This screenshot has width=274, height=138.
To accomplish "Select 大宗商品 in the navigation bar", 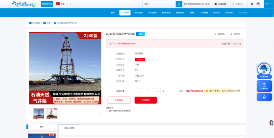I will coord(125,13).
